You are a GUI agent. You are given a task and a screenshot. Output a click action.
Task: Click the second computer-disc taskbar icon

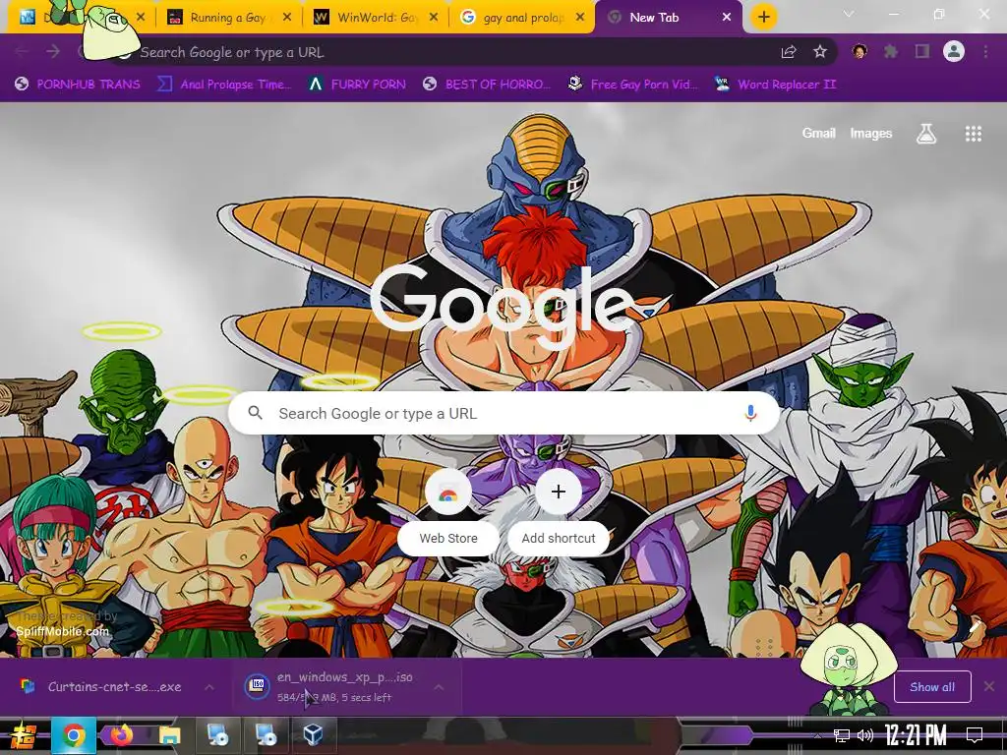pos(266,734)
